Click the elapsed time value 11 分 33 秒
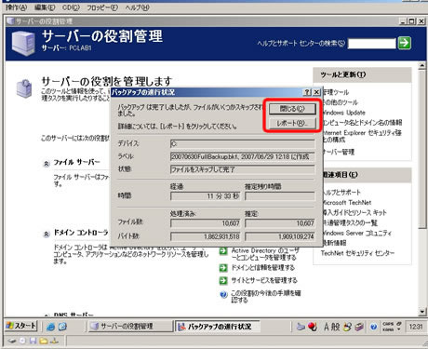The image size is (428, 349). tap(205, 196)
